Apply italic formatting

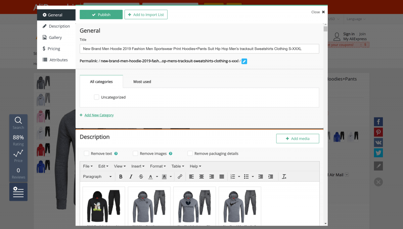[x=131, y=176]
